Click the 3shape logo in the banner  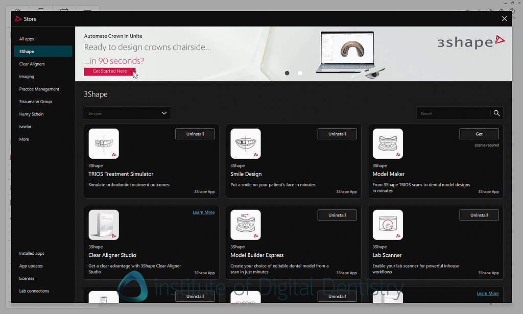pyautogui.click(x=471, y=42)
